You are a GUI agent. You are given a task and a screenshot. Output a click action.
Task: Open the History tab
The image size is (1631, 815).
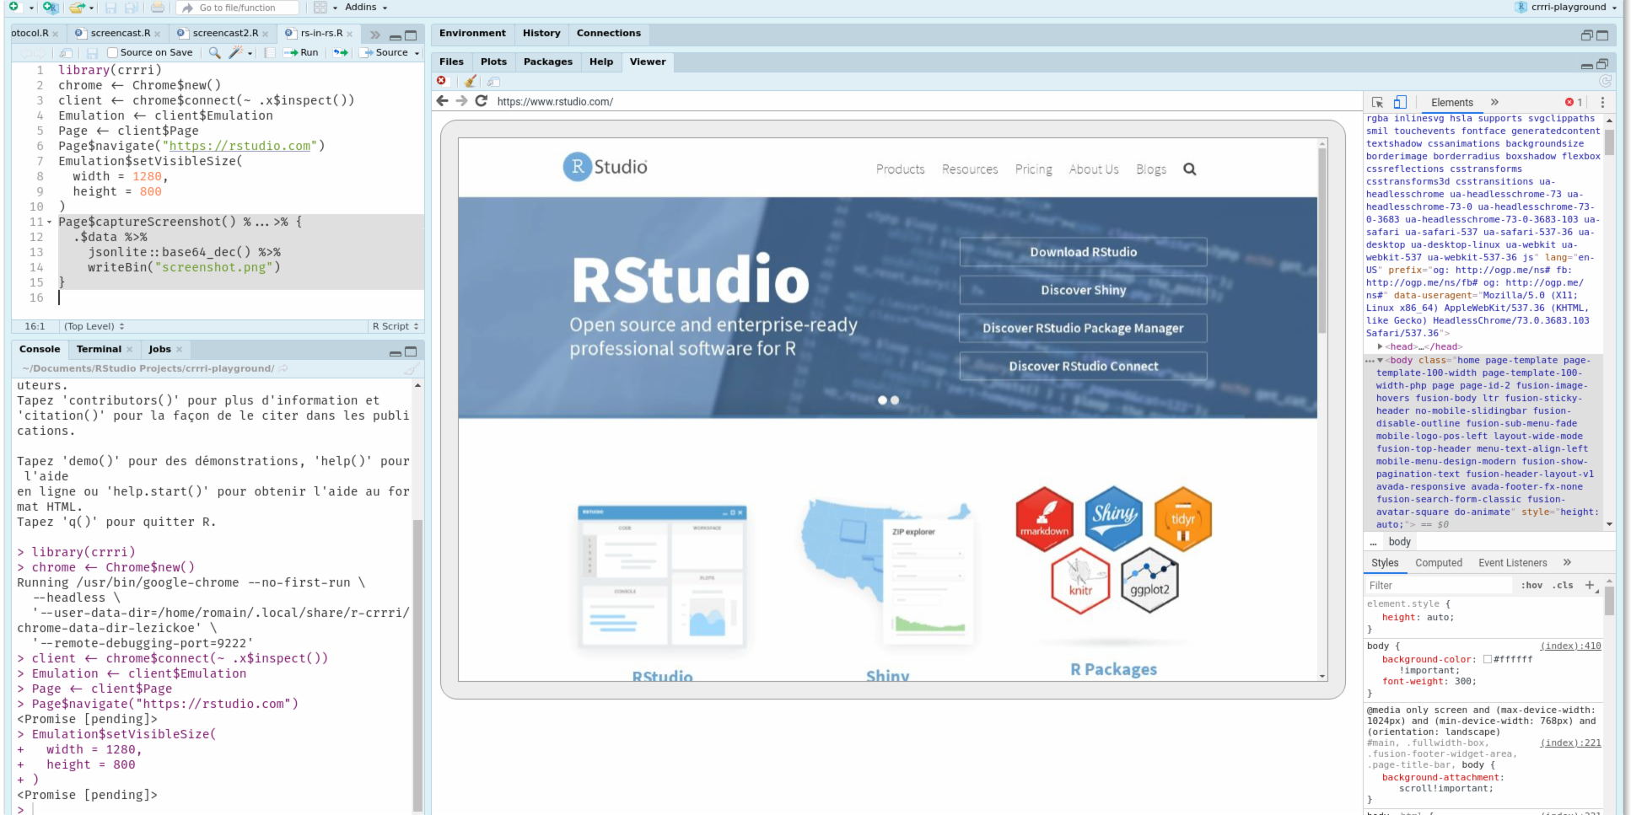(541, 34)
